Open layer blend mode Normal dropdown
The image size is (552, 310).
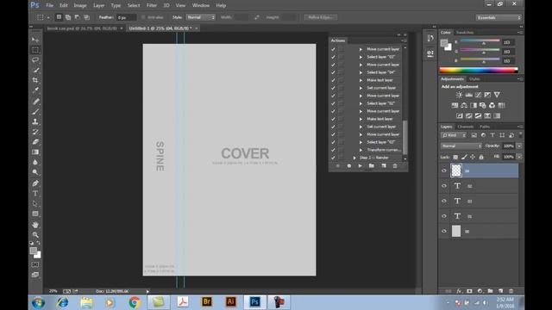point(461,146)
